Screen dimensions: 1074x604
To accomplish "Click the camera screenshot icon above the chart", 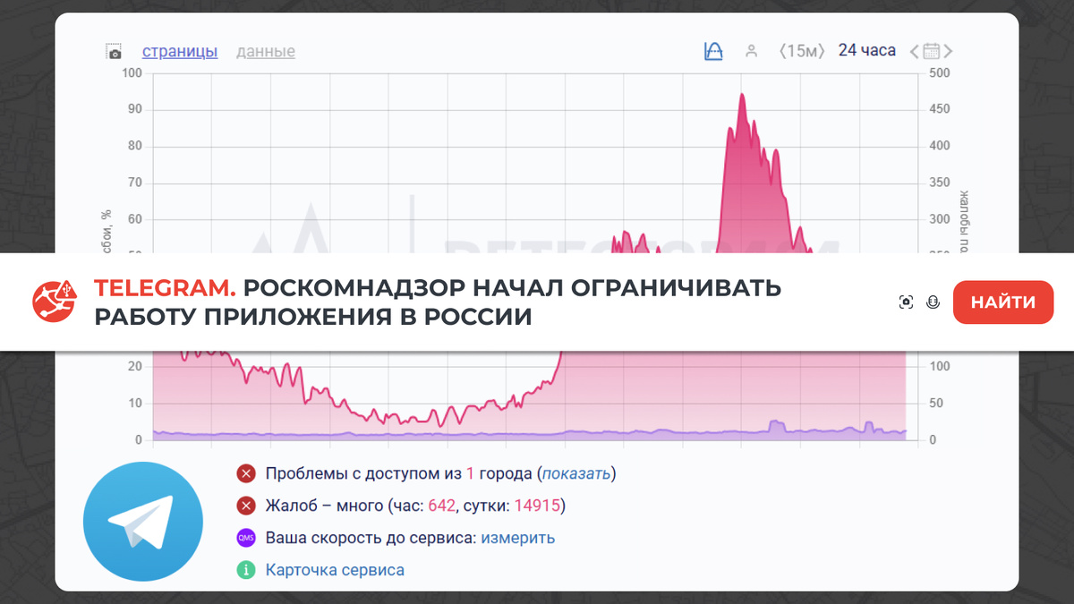I will tap(114, 52).
